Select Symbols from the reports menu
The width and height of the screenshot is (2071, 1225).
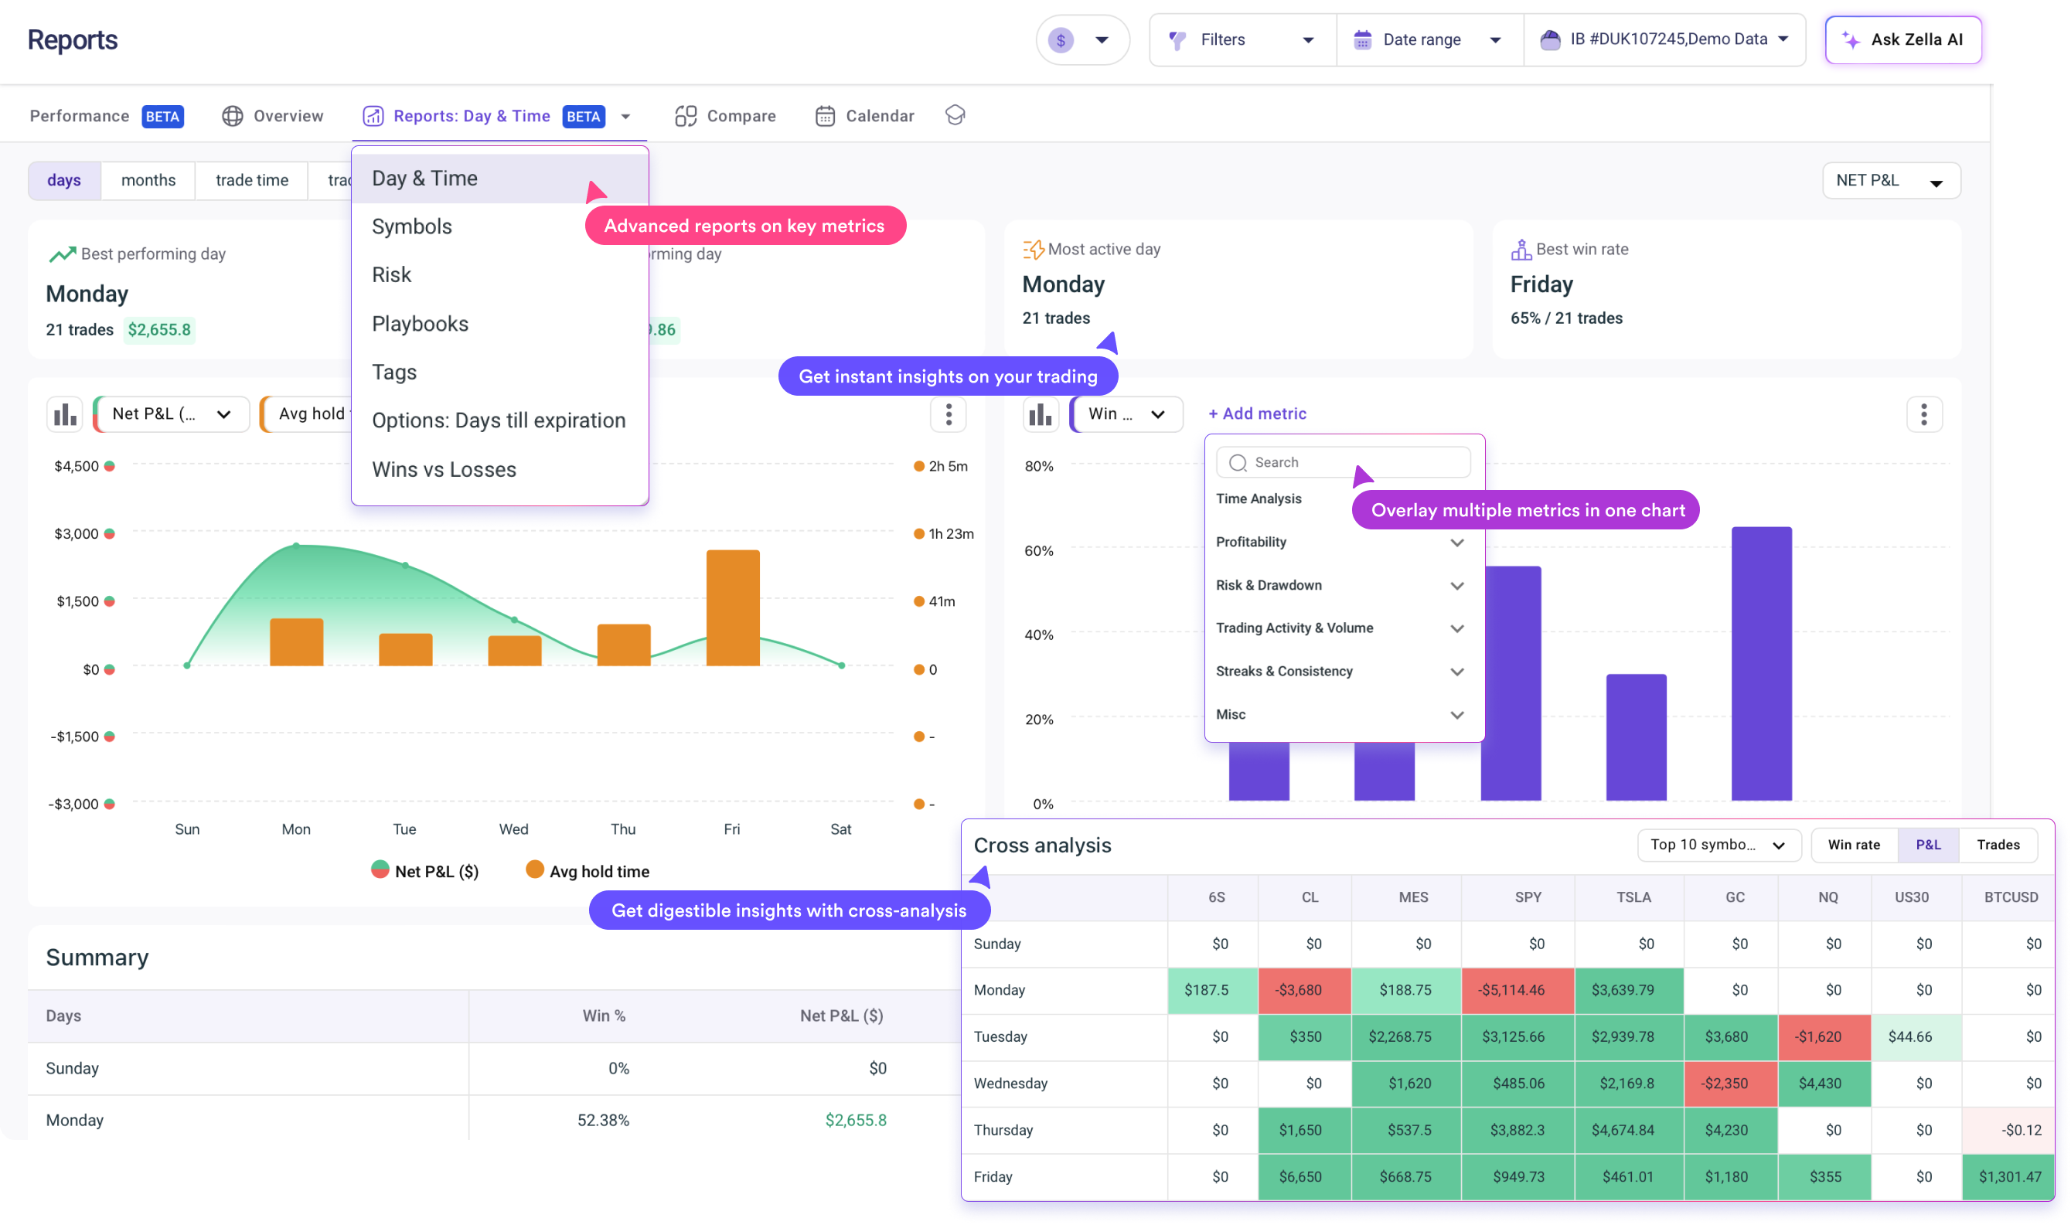click(412, 226)
